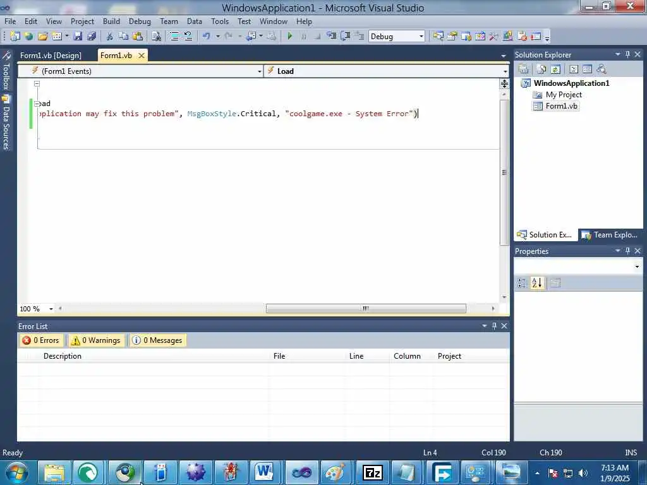The image size is (647, 485).
Task: Open the Tools menu
Action: (220, 21)
